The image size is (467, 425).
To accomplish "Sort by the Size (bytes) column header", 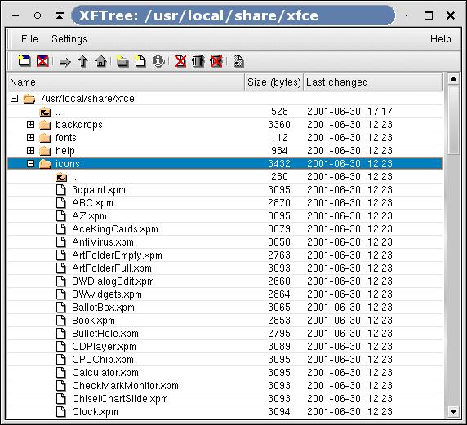I will coord(274,82).
